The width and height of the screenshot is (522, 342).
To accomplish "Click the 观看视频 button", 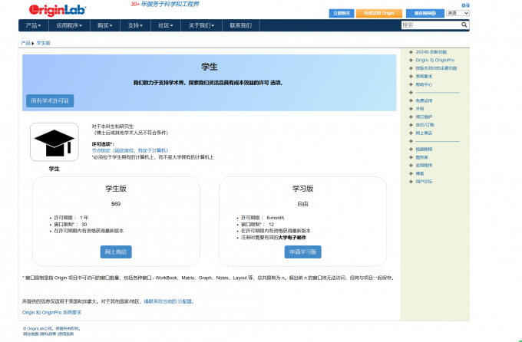I will (425, 13).
